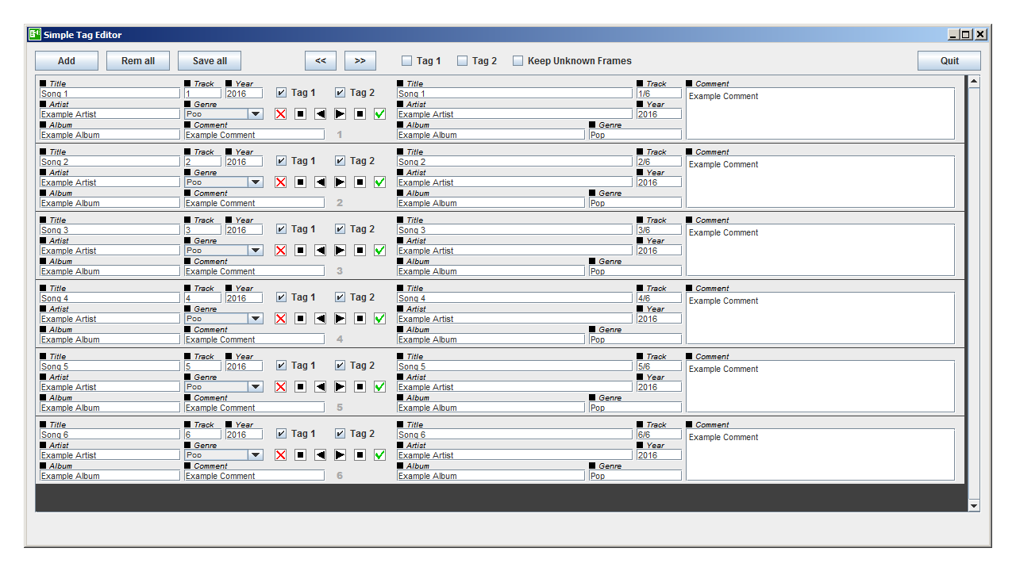Click the green checkmark in Song 3 row

[x=379, y=251]
